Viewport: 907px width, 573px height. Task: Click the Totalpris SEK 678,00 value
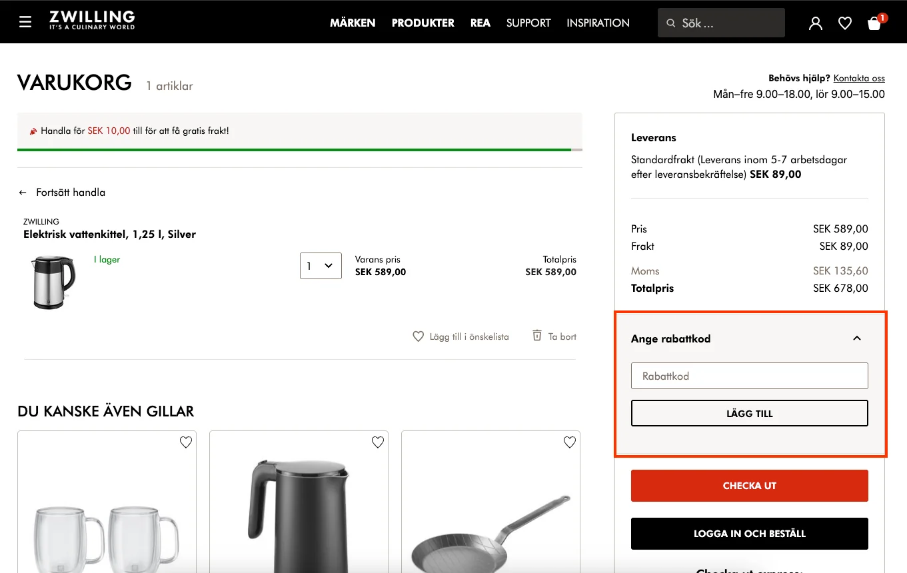(840, 288)
